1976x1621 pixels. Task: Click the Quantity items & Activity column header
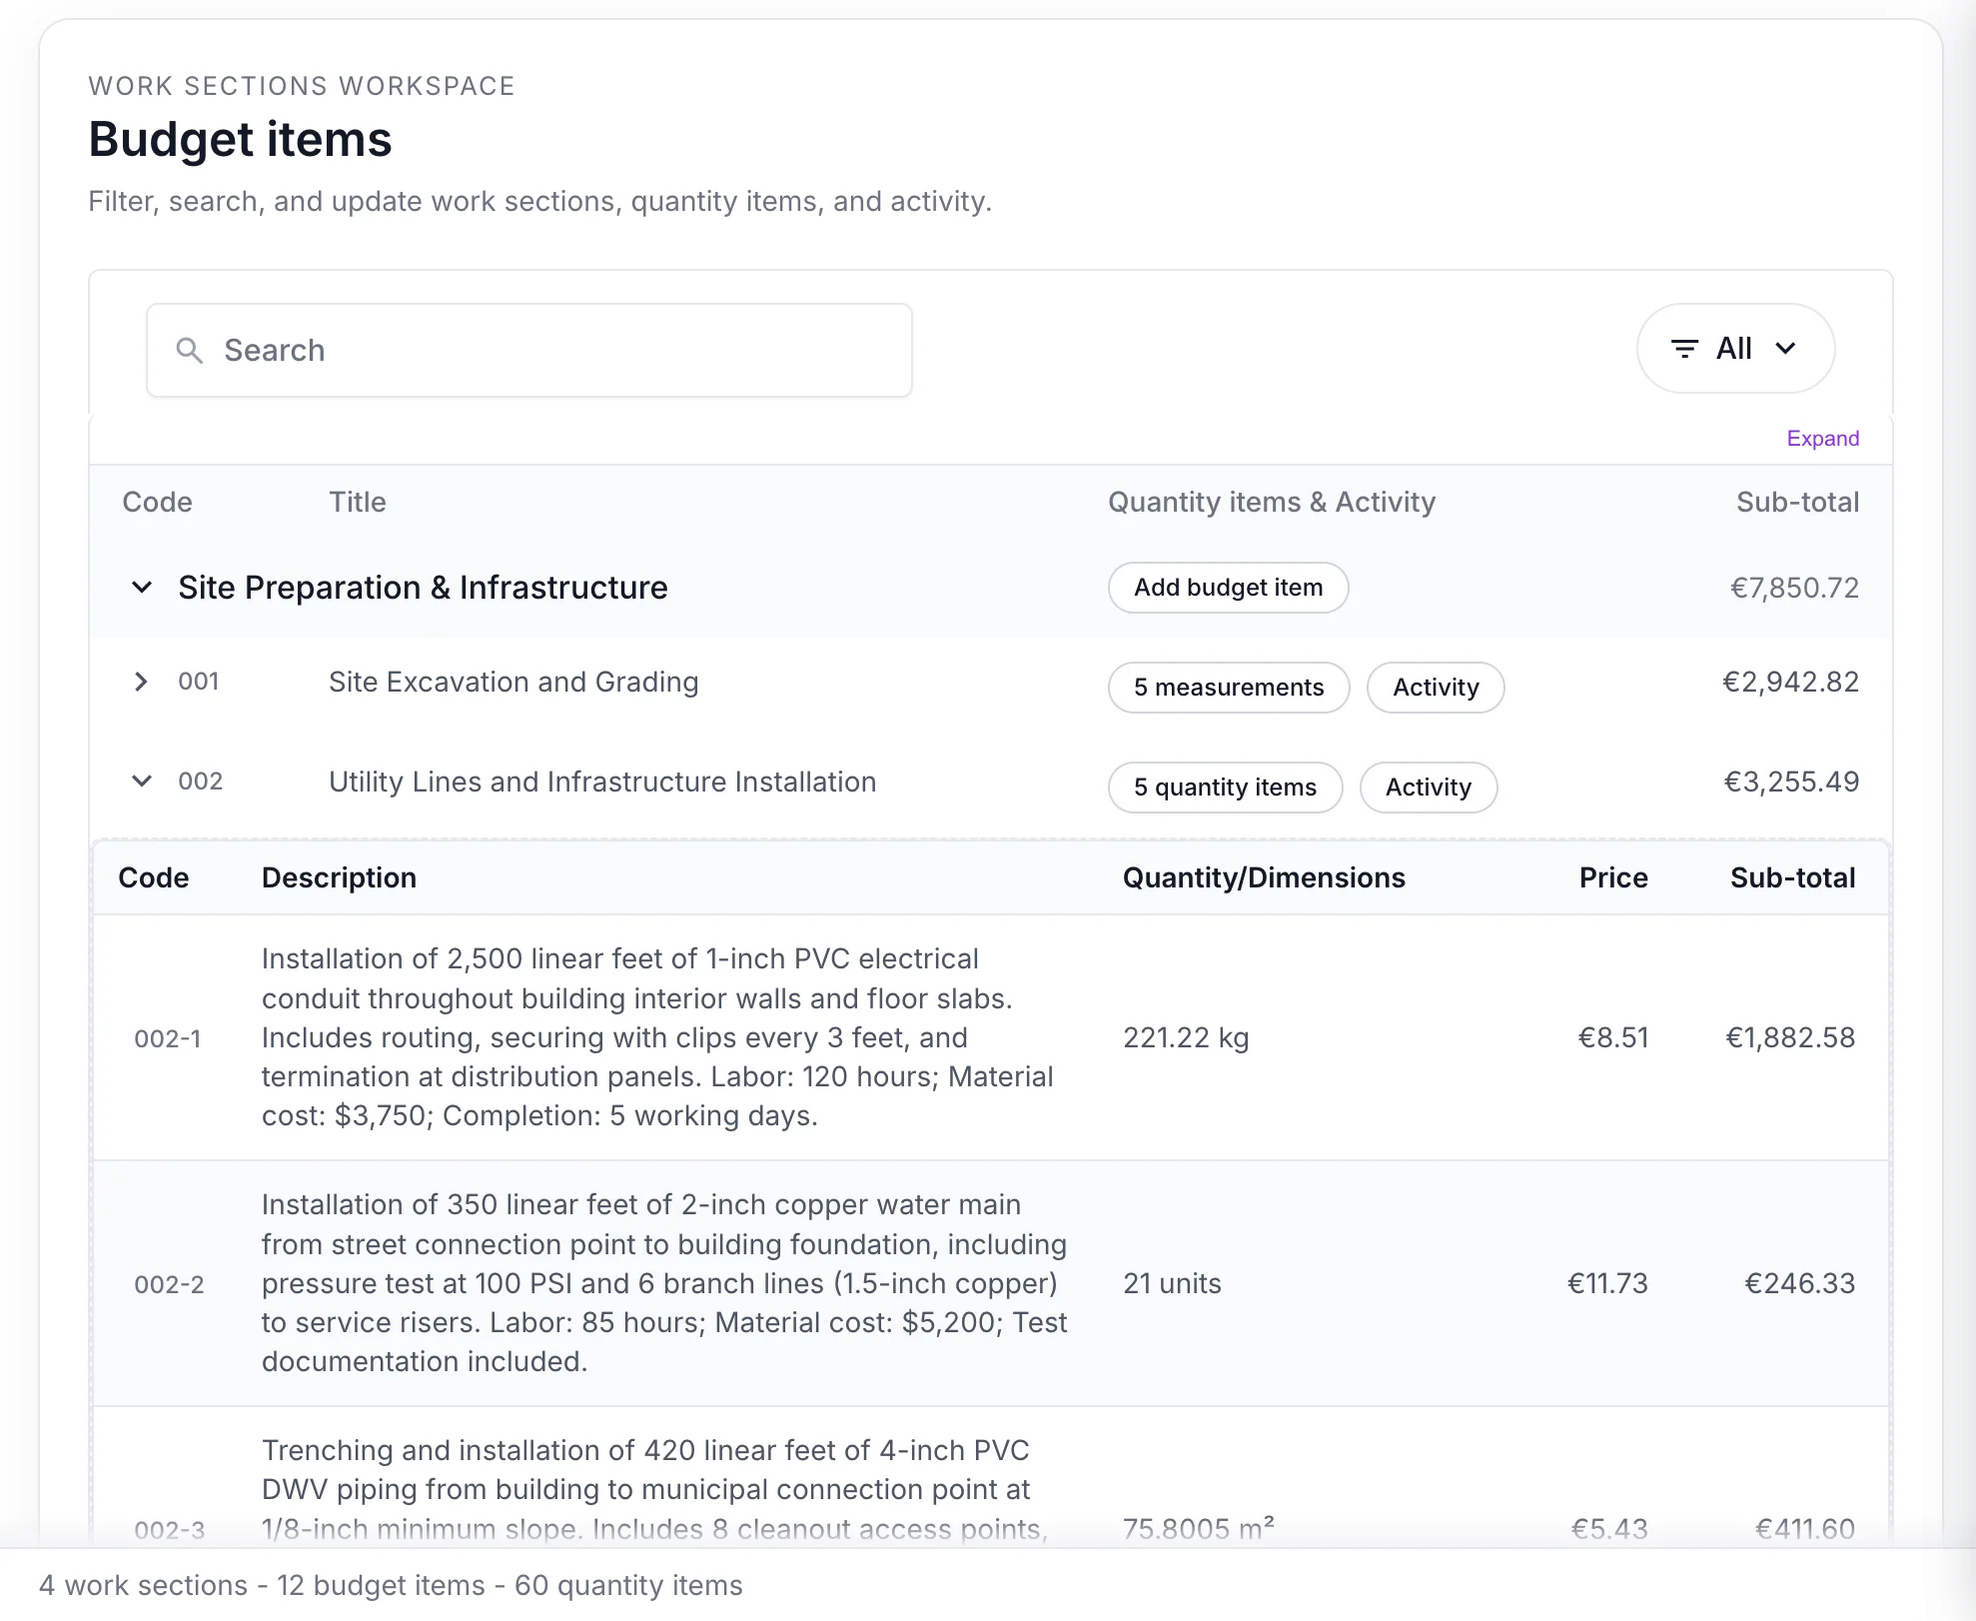click(1271, 502)
